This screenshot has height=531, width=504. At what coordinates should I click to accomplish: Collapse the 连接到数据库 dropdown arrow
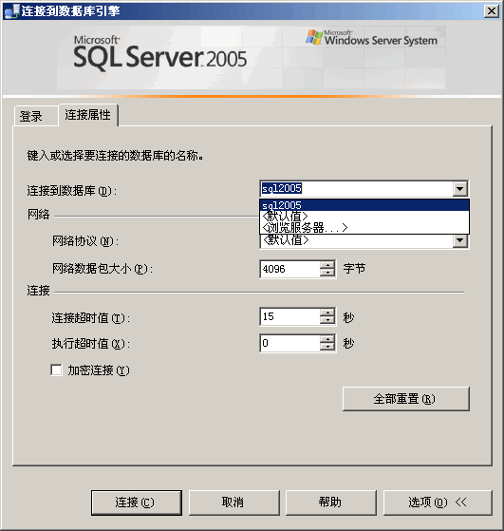[460, 189]
